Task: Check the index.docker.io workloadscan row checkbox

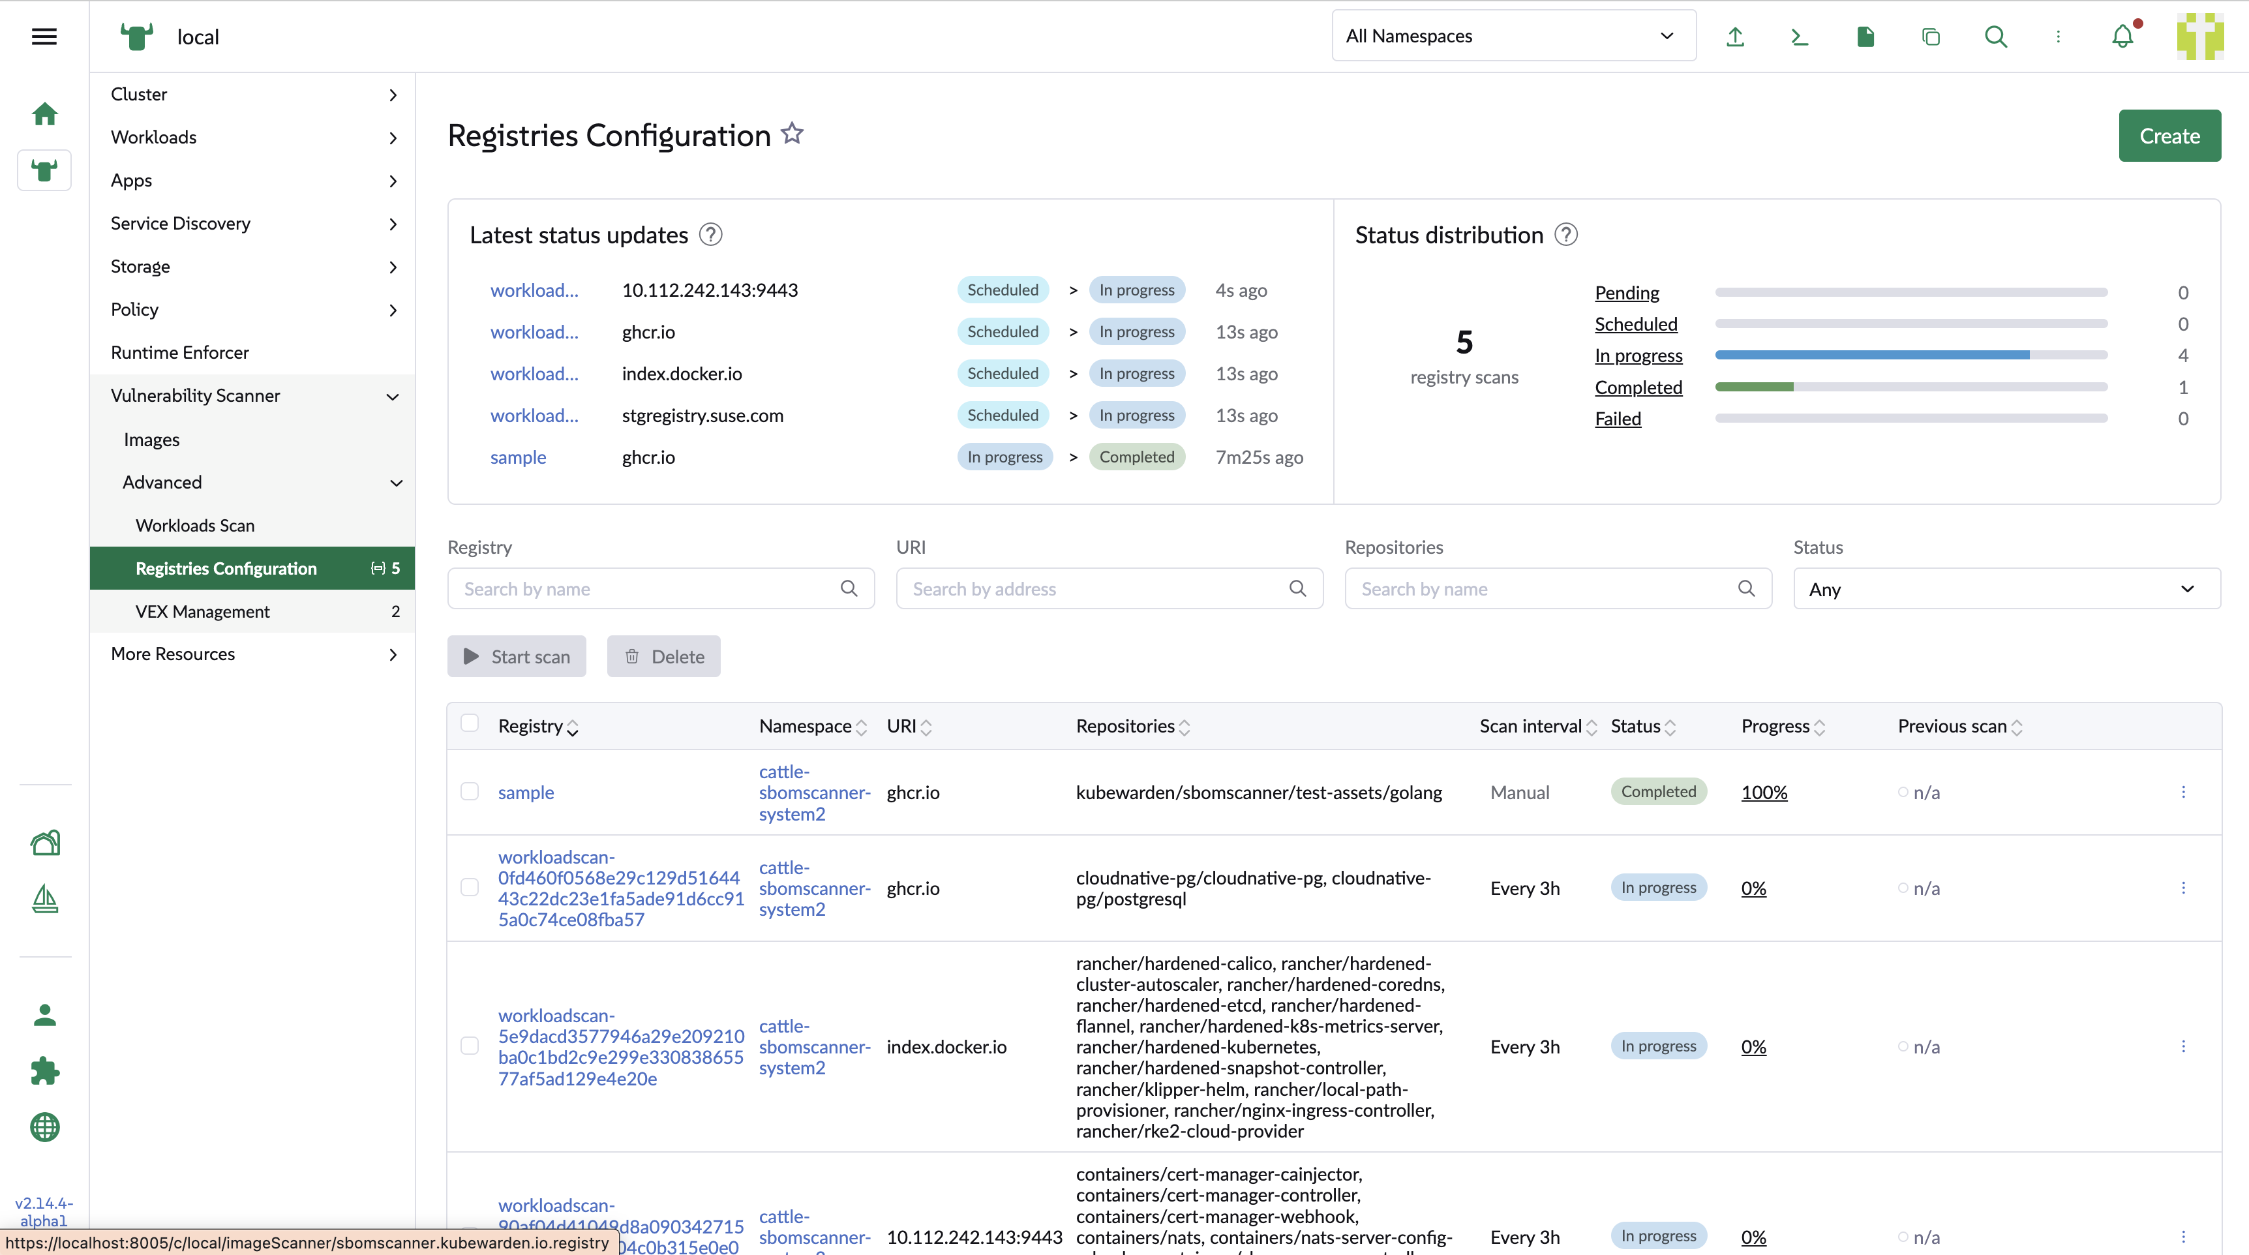Action: tap(470, 1046)
